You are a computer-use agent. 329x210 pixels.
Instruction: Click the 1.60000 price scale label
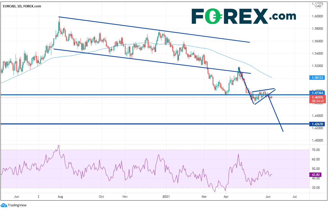pos(317,16)
